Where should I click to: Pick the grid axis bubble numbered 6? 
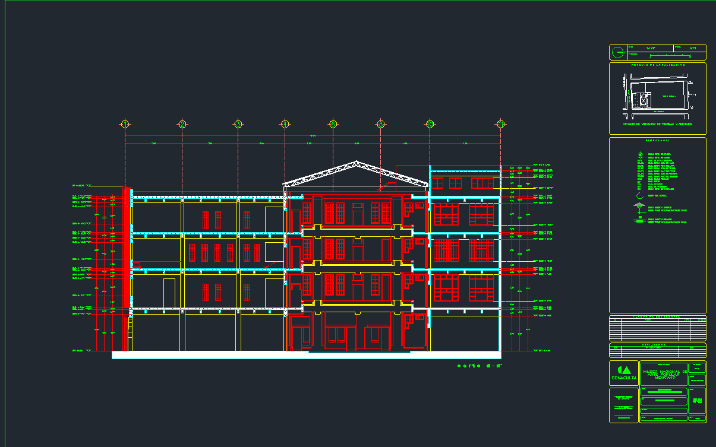[x=333, y=124]
